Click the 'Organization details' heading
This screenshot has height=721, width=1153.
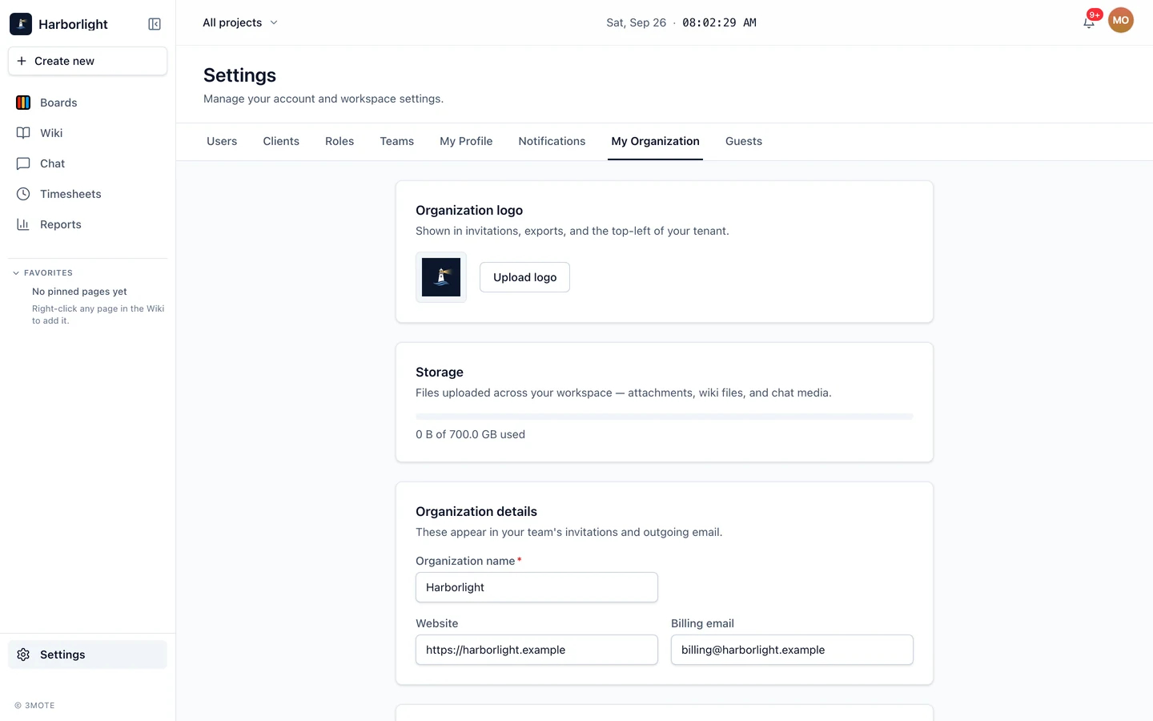476,511
